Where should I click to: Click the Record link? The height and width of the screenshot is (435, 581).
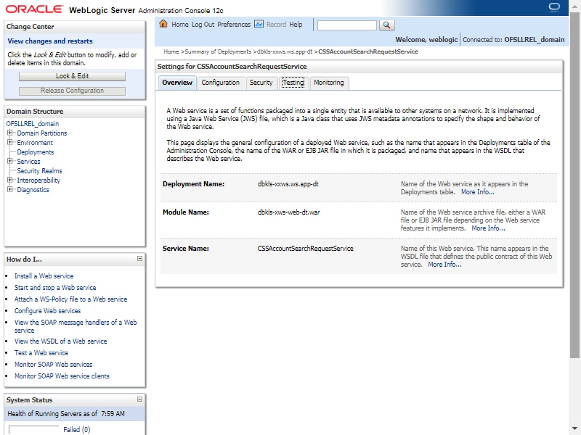tap(277, 25)
